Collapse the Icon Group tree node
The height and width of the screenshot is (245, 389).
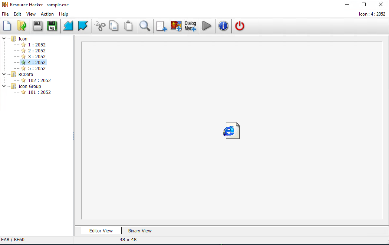[4, 86]
